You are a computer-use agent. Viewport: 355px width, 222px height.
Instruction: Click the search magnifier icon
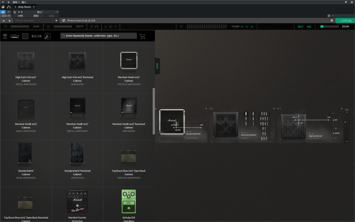tap(63, 36)
